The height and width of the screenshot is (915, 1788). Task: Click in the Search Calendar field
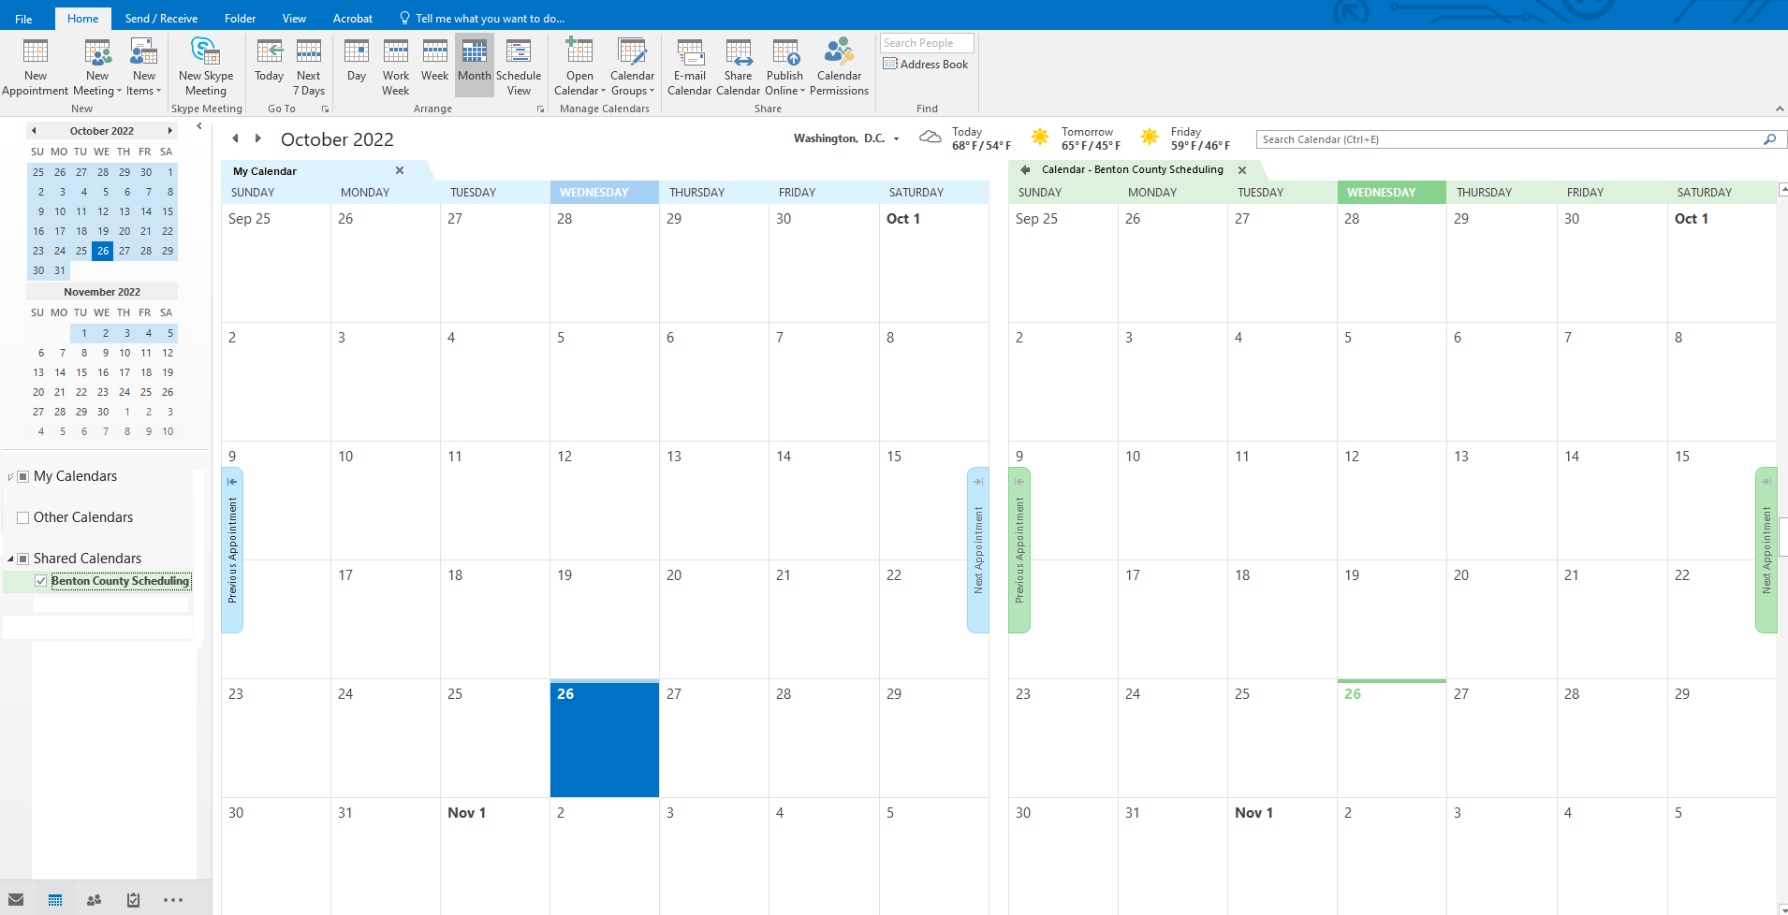pos(1507,139)
